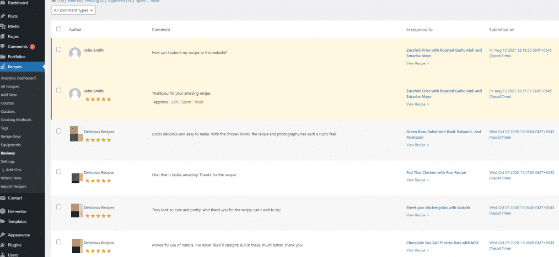The height and width of the screenshot is (257, 559).
Task: Click the Comments speech bubble icon
Action: click(x=3, y=47)
